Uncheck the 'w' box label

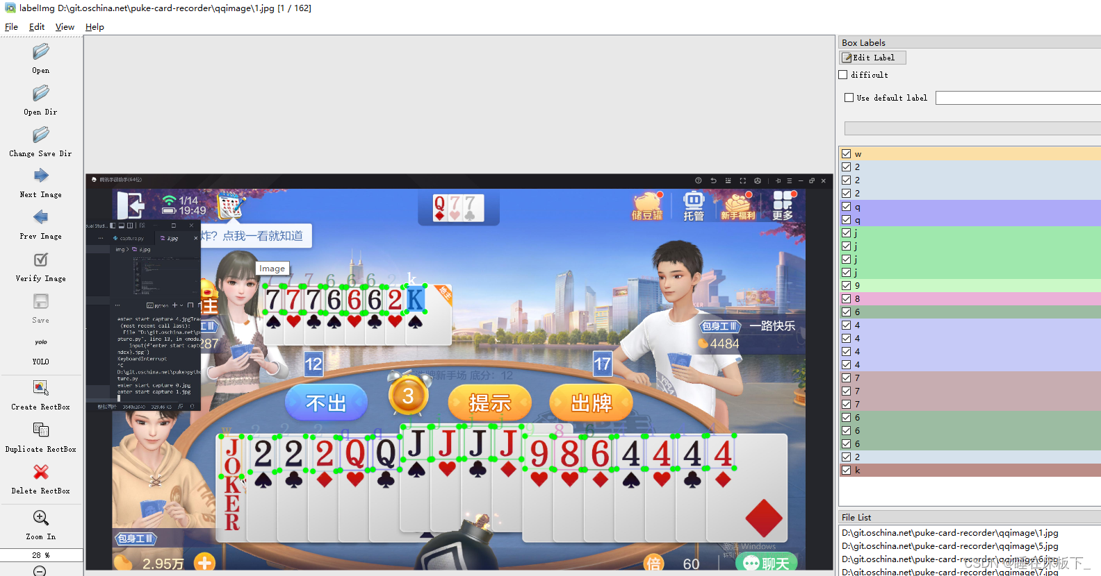tap(846, 154)
